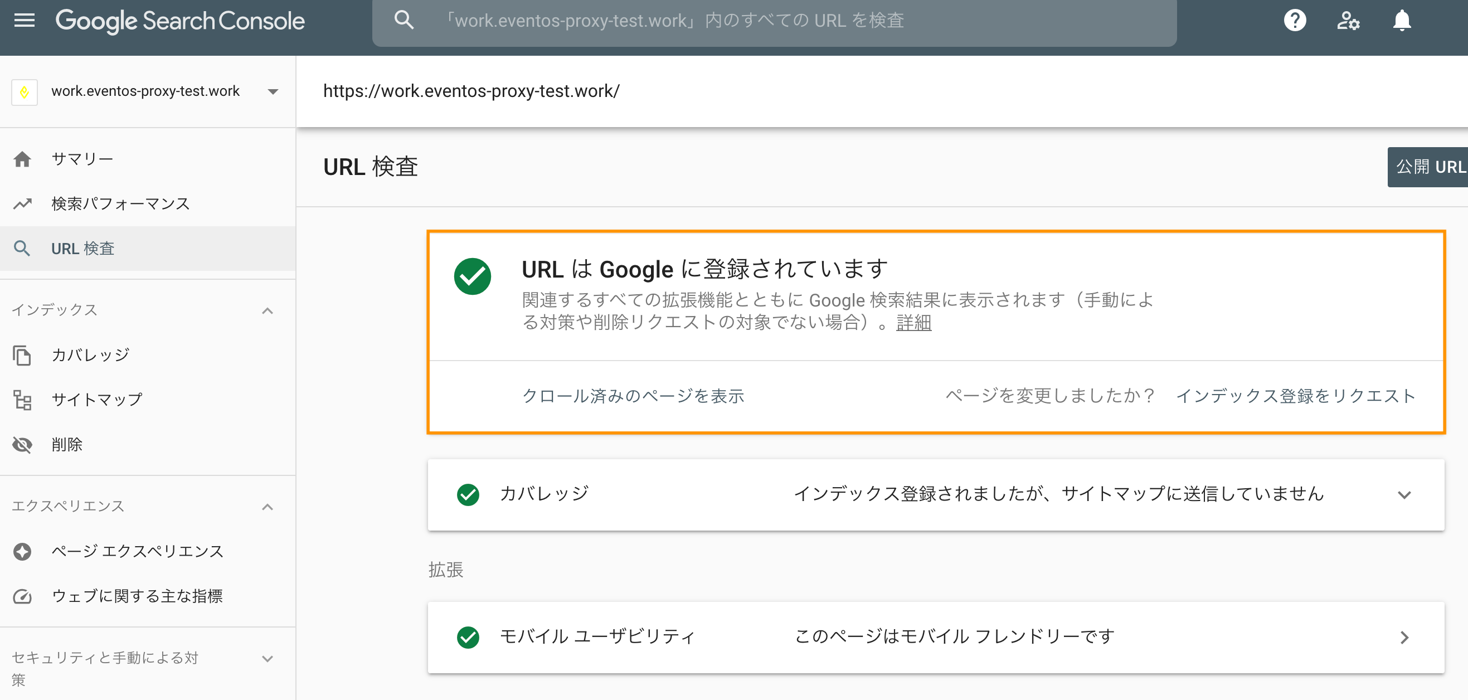The height and width of the screenshot is (700, 1468).
Task: Focus the URL inspection search field
Action: 774,21
